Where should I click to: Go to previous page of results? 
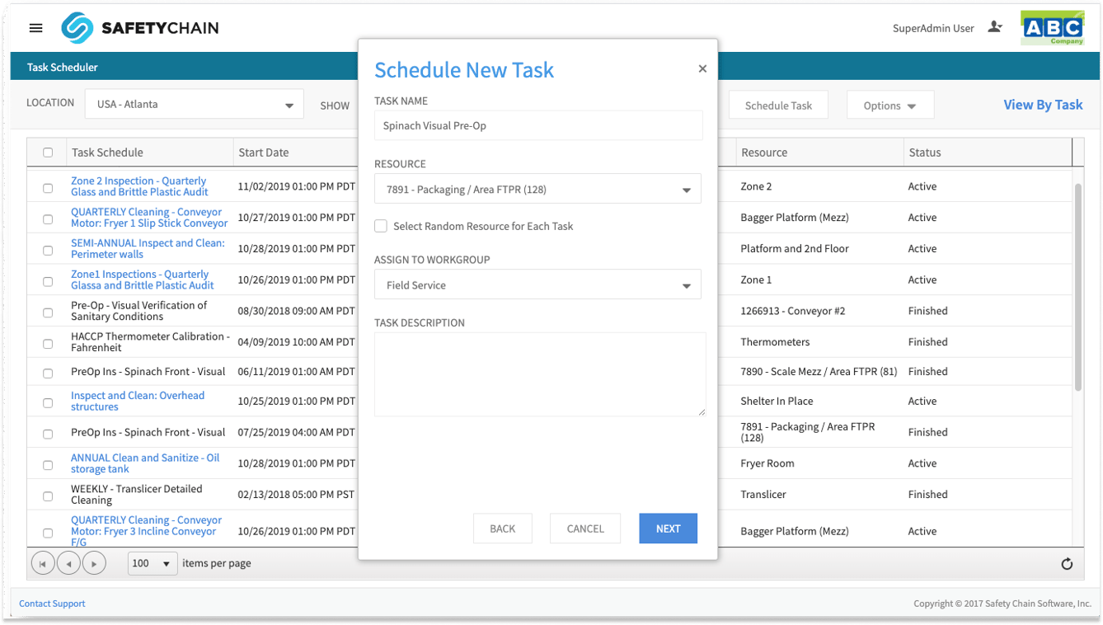point(69,564)
